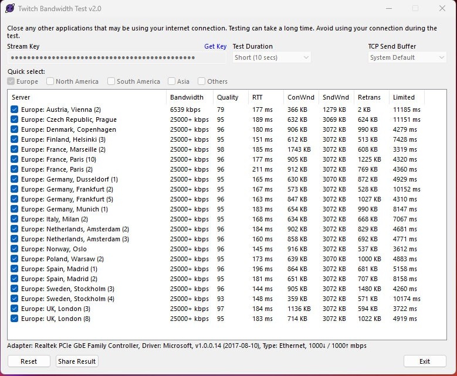Enable the South America quick select checkbox
Viewport: 457px width, 376px height.
(x=111, y=81)
